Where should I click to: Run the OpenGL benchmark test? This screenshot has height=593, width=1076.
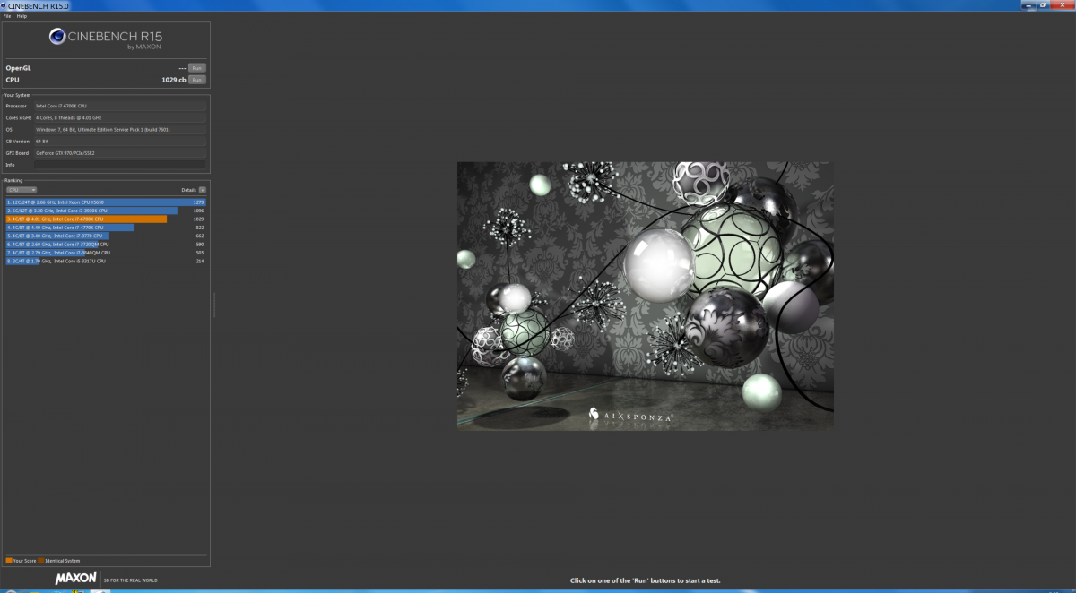(196, 68)
